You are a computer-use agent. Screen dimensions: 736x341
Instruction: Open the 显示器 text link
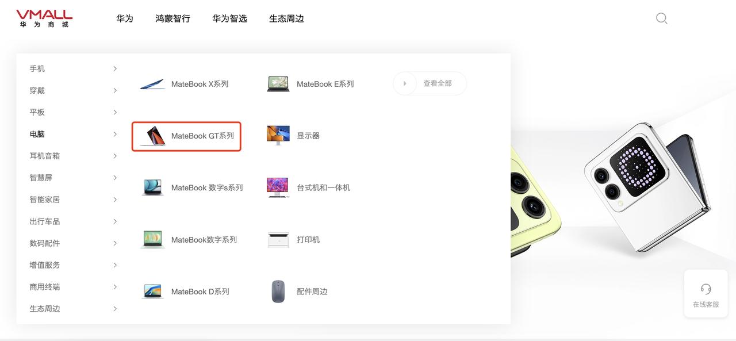[308, 136]
